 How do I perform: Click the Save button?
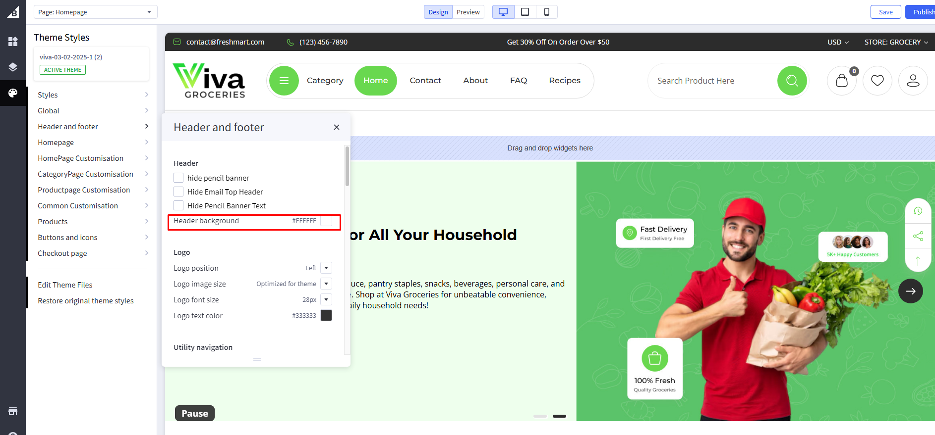click(x=886, y=12)
